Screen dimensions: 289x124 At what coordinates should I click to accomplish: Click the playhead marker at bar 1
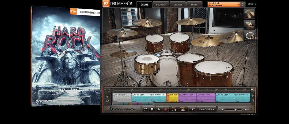coord(113,91)
